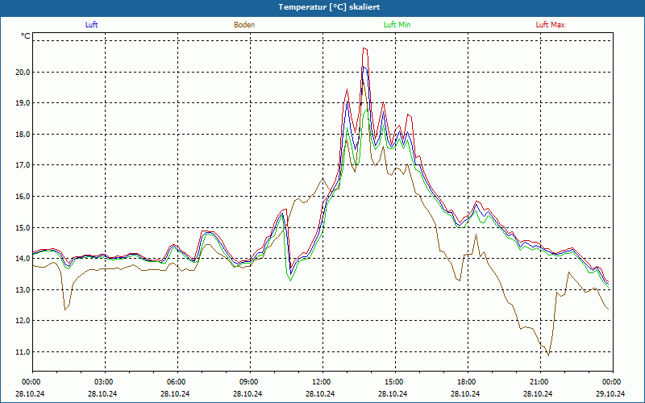Click the °C unit label on axis

click(x=26, y=36)
